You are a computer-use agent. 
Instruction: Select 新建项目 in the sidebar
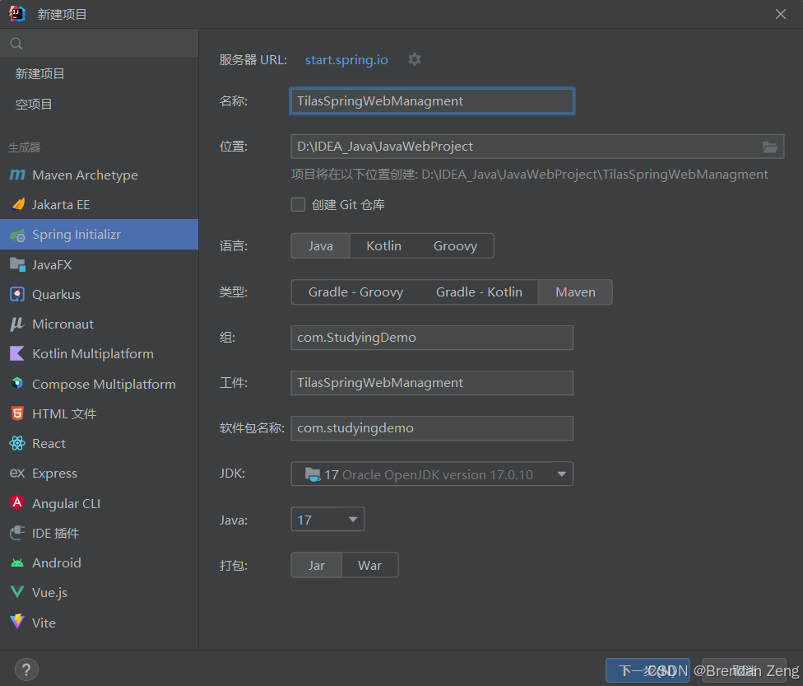point(100,74)
